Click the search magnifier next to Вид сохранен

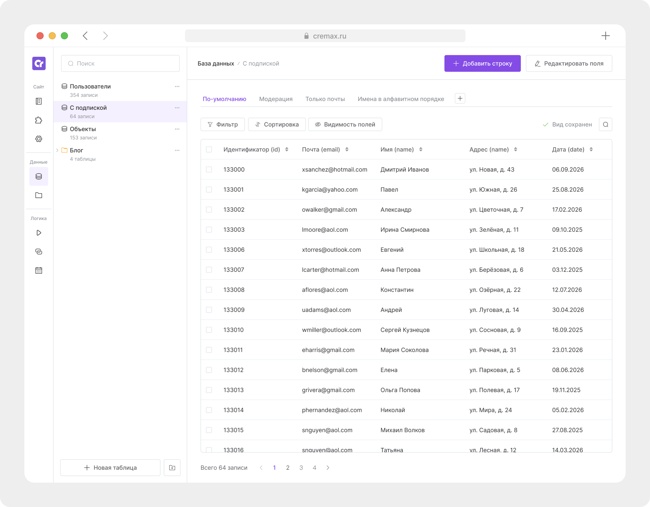[605, 124]
